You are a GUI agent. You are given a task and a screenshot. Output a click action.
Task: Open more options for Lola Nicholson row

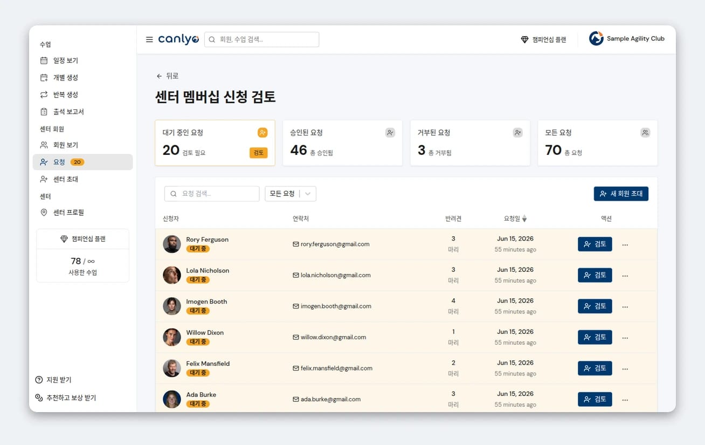(x=625, y=276)
